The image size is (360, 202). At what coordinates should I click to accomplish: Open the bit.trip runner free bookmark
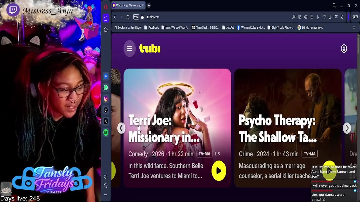(310, 27)
